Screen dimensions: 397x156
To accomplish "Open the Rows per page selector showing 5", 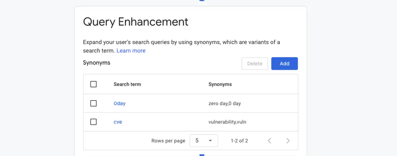I will [x=204, y=141].
